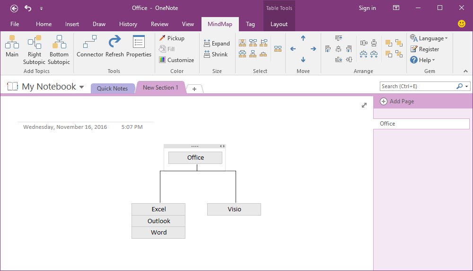
Task: Click Move left arrow
Action: (x=293, y=49)
